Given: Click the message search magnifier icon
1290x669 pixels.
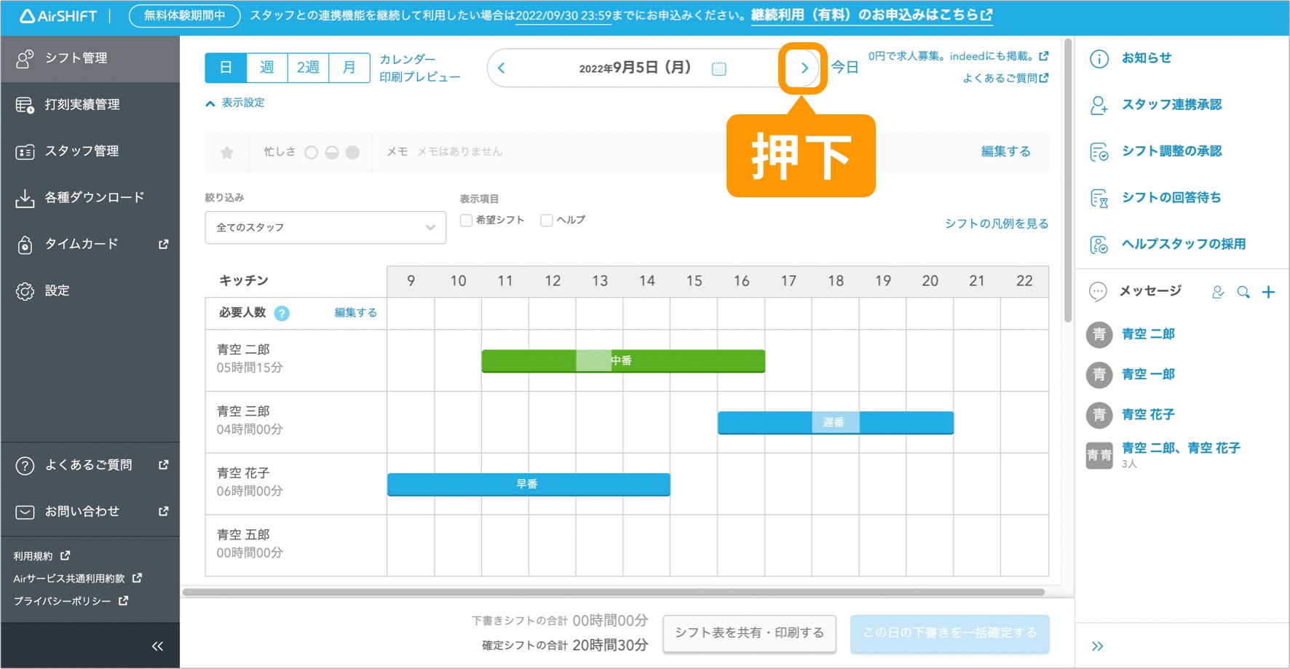Looking at the screenshot, I should point(1243,291).
